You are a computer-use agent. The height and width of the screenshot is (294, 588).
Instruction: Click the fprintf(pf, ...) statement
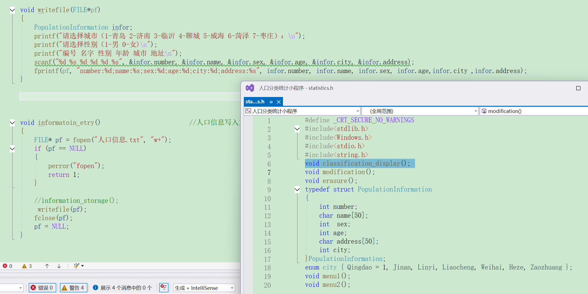[x=280, y=71]
